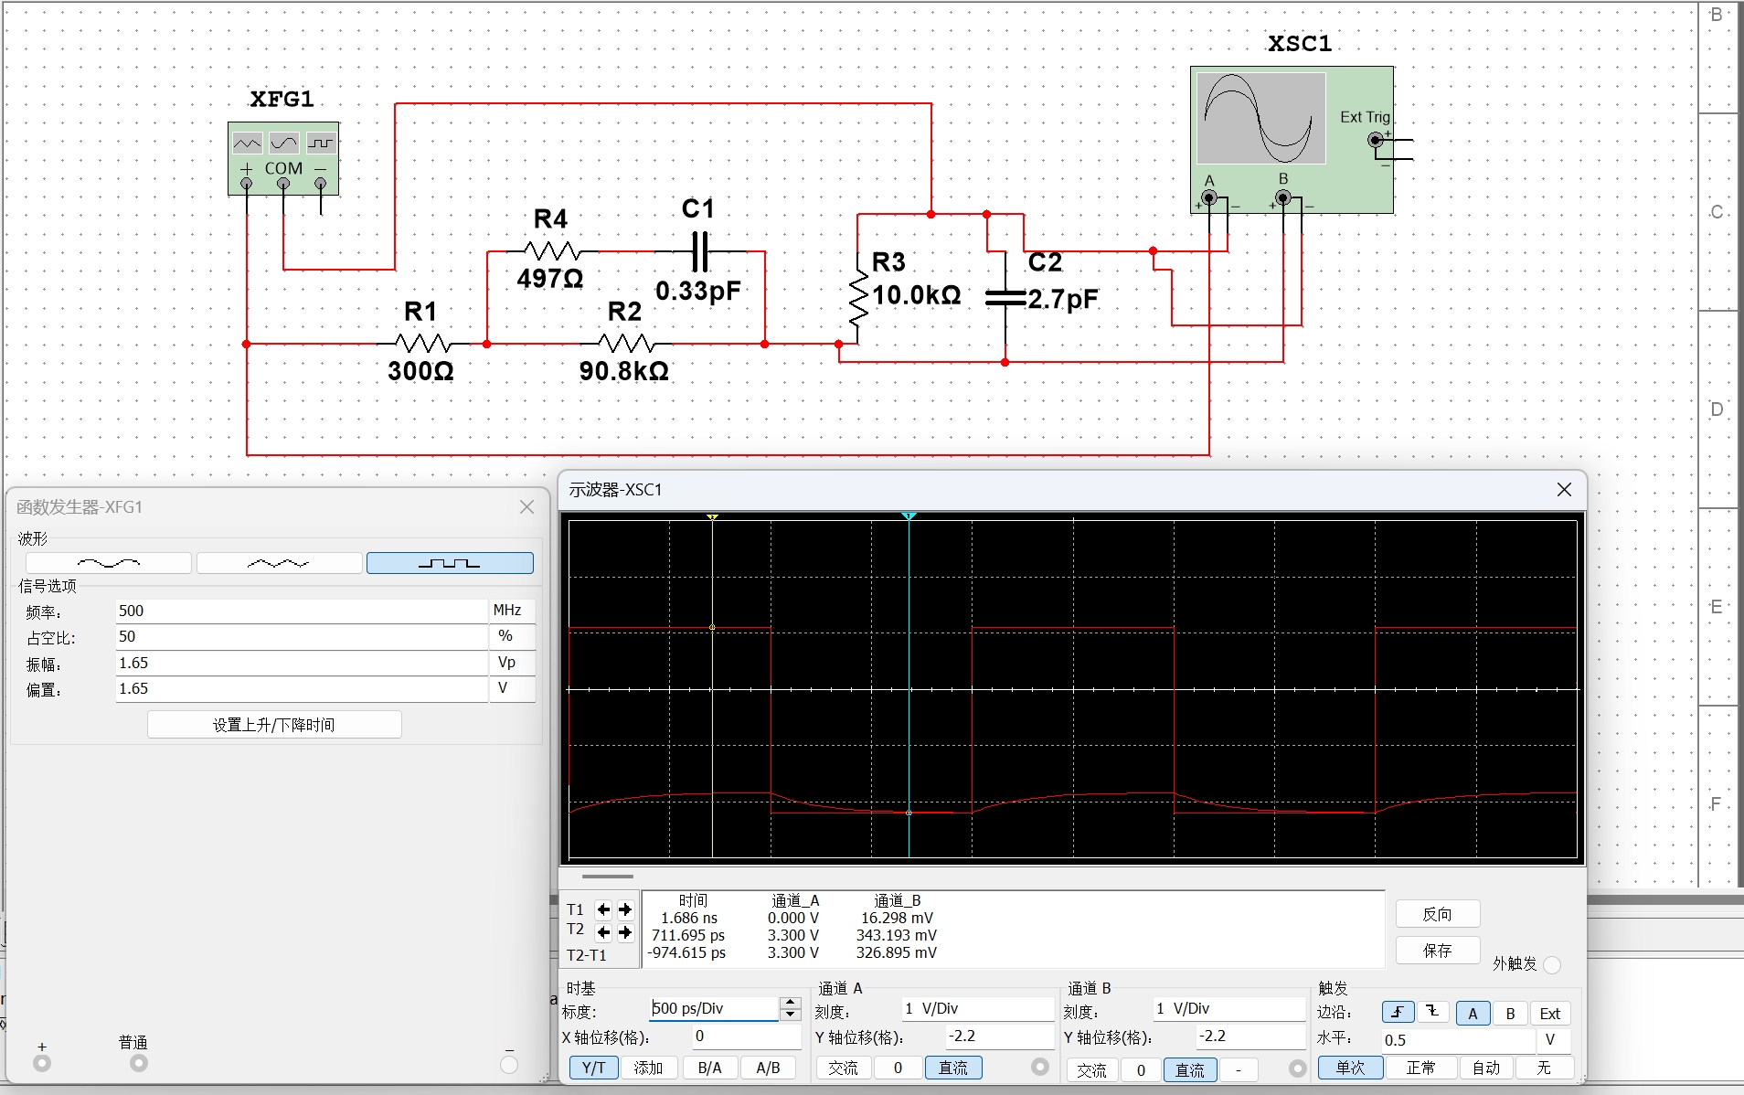Close the oscilloscope XSC1 window
The image size is (1744, 1095).
tap(1564, 490)
